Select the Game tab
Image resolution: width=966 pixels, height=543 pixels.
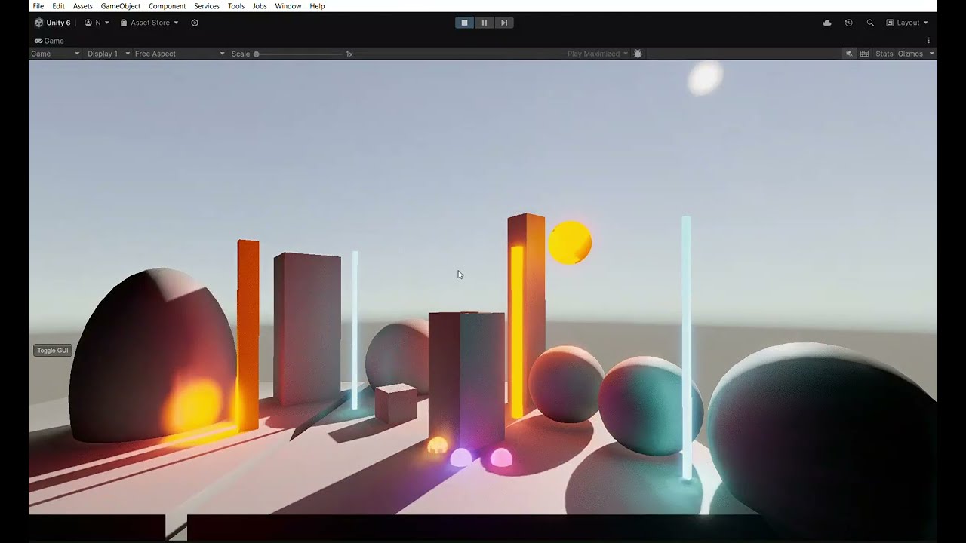(49, 41)
